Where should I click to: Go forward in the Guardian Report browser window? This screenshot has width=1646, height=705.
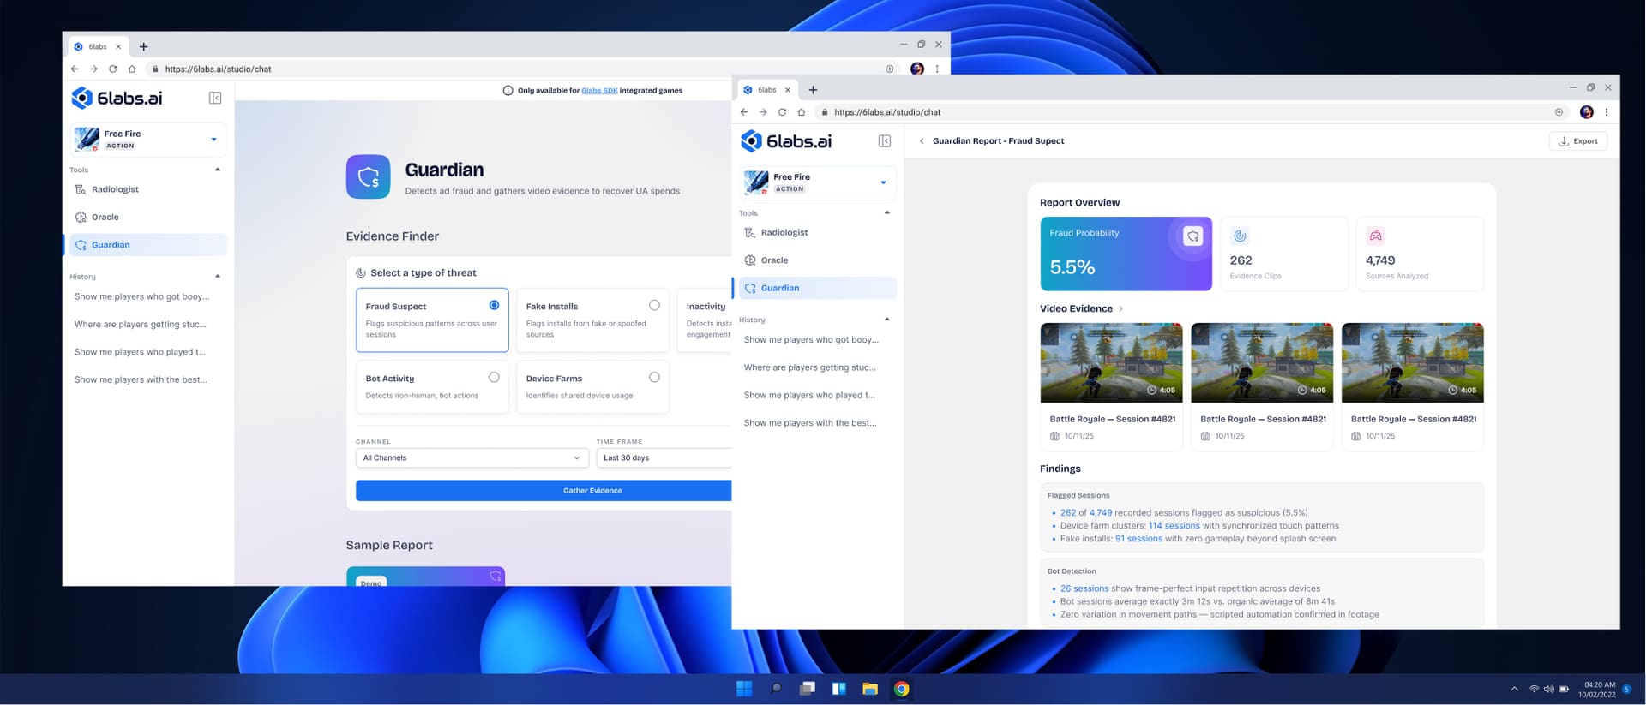[x=763, y=112]
